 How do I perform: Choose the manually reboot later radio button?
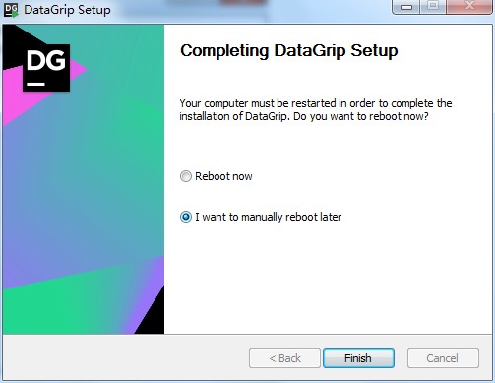[186, 217]
